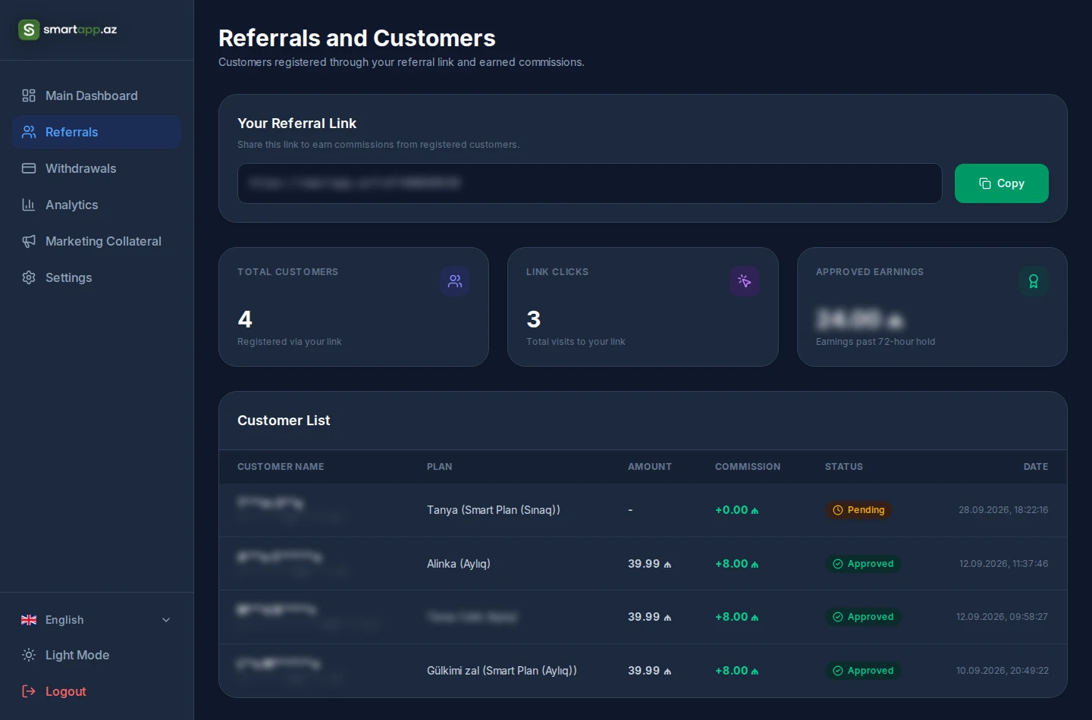
Task: Click the Commission column header
Action: (748, 467)
